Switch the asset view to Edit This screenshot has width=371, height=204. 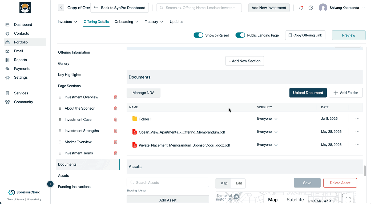[239, 183]
